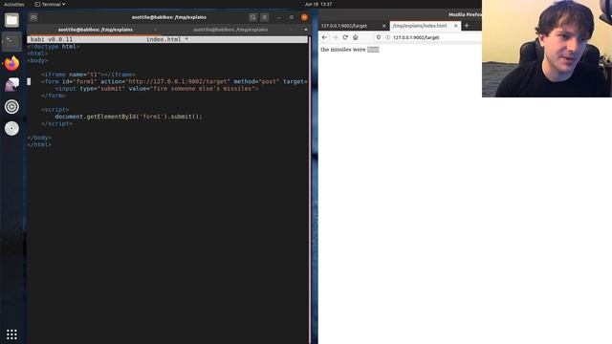This screenshot has height=344, width=612.
Task: Go back in Firefox
Action: point(325,37)
